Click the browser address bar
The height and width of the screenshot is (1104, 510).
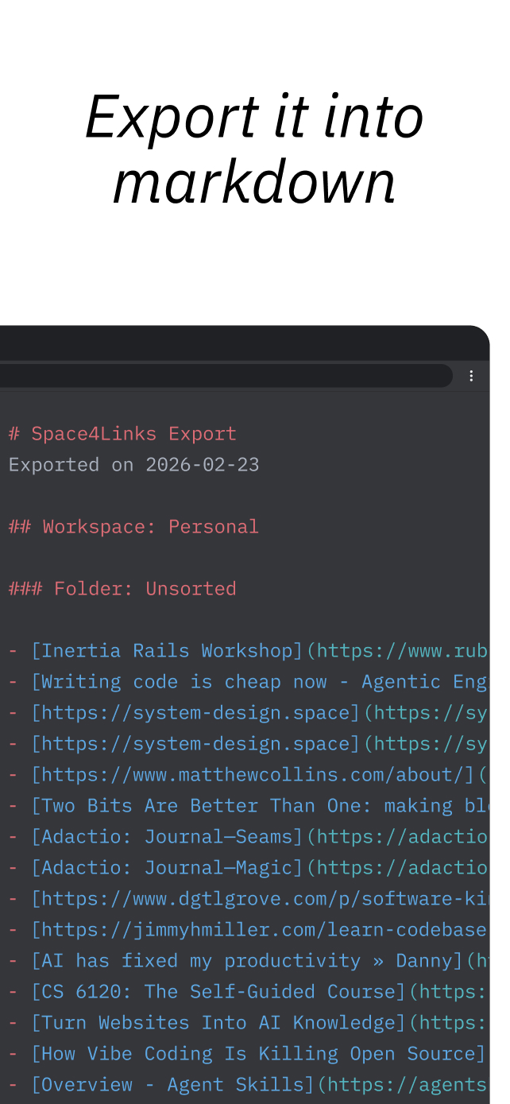click(222, 376)
